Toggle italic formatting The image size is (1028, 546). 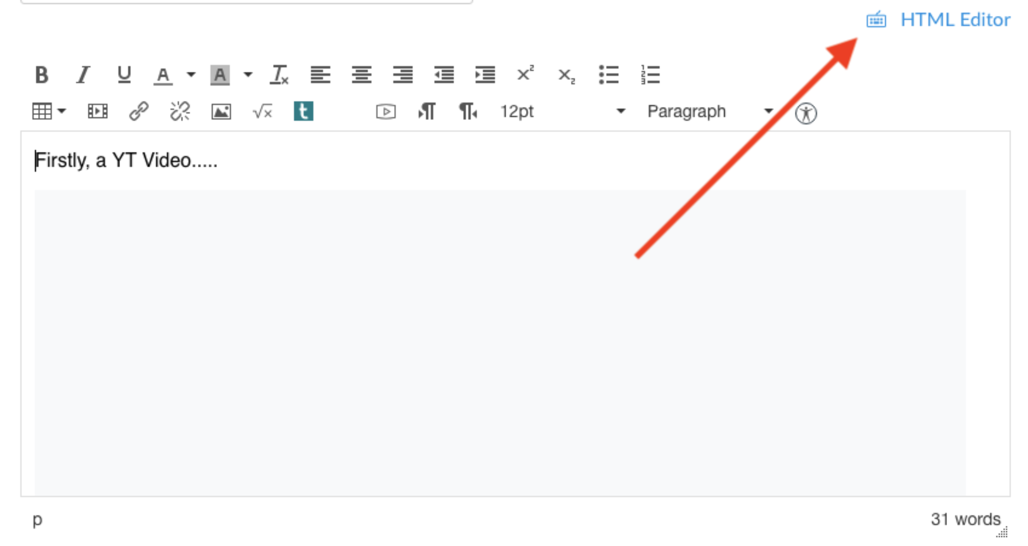[83, 75]
